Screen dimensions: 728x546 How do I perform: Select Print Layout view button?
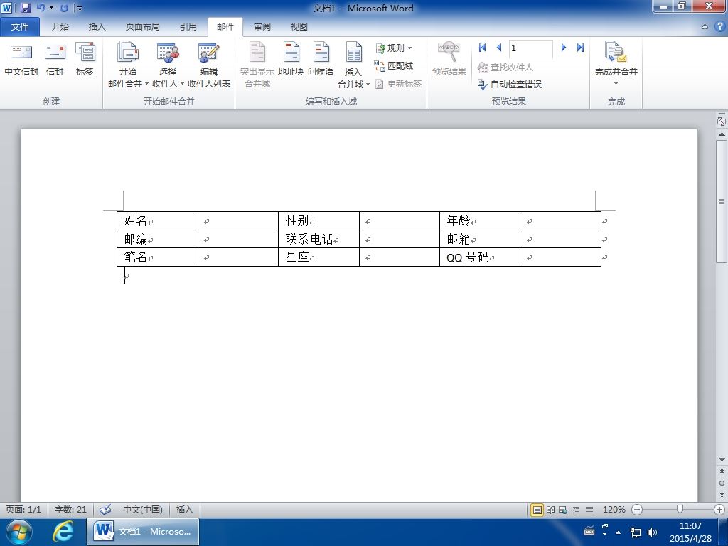(x=537, y=510)
